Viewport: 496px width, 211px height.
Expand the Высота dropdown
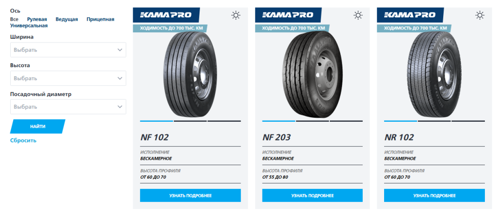pyautogui.click(x=68, y=78)
